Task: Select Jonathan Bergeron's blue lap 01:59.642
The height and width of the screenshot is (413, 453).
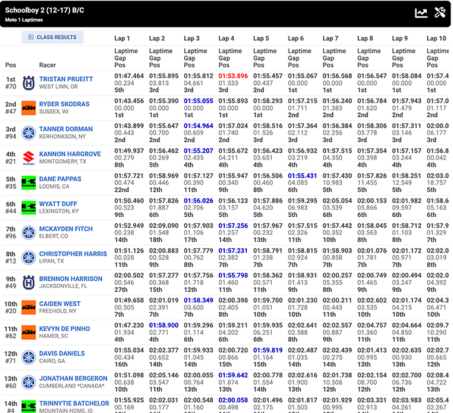Action: tap(233, 375)
